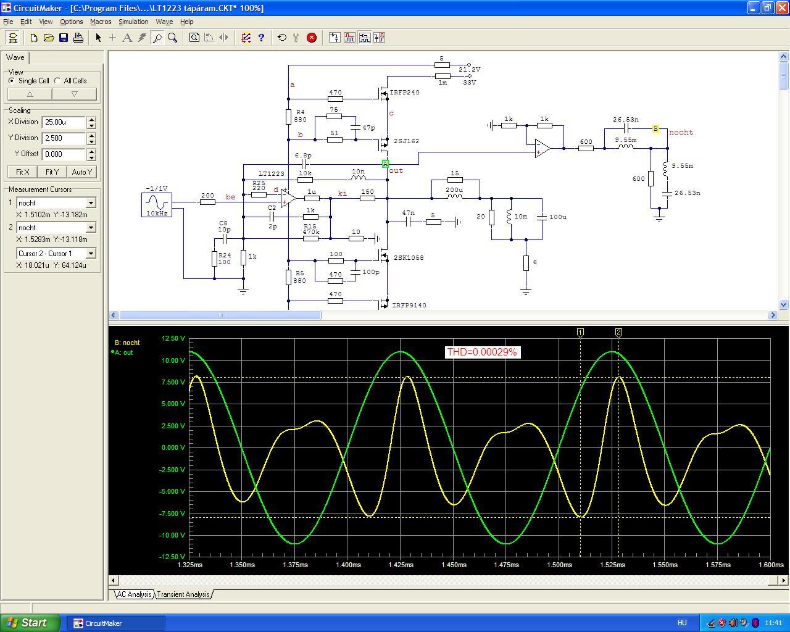Expand the Cursor 2 - Cursor 1 dropdown
790x632 pixels.
point(91,254)
